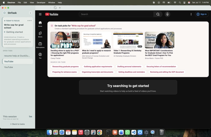Open the View menu
Viewport: 211px width, 137px height.
(x=32, y=3)
